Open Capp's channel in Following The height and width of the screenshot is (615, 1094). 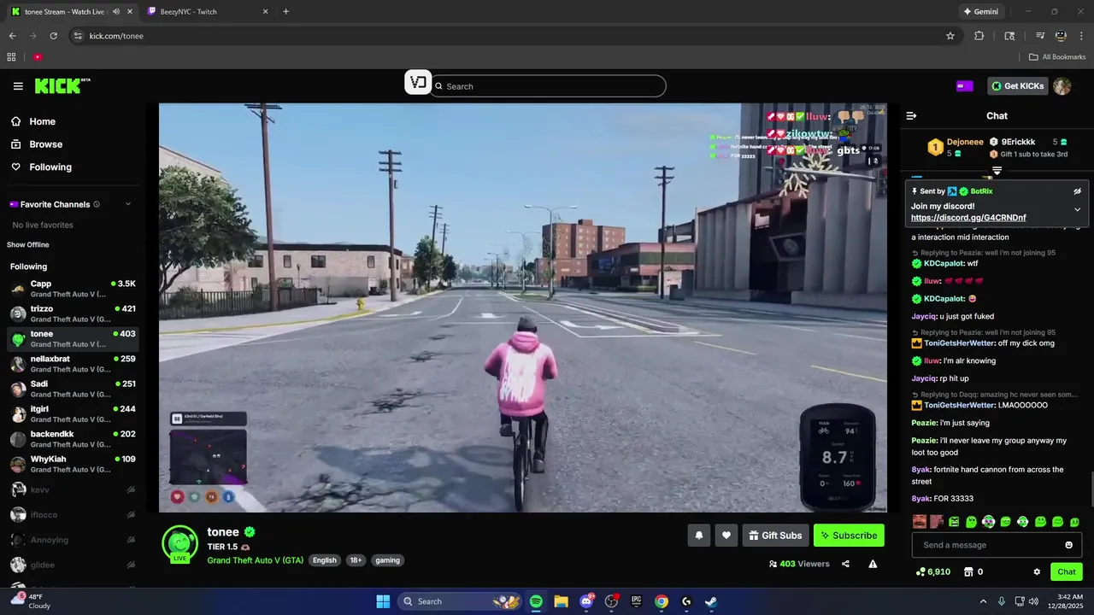pos(73,289)
